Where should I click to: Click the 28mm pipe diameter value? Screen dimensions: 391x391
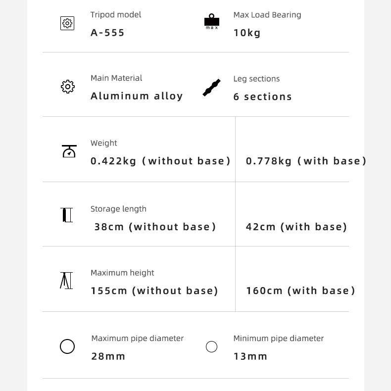(108, 356)
